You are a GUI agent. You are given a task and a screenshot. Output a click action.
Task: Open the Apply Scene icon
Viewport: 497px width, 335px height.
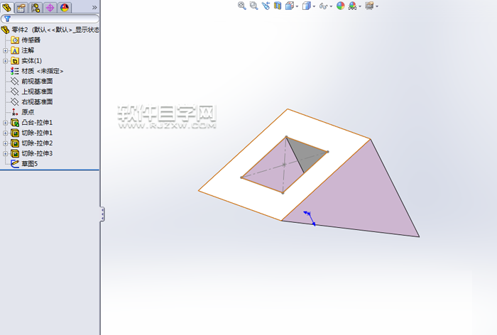352,6
